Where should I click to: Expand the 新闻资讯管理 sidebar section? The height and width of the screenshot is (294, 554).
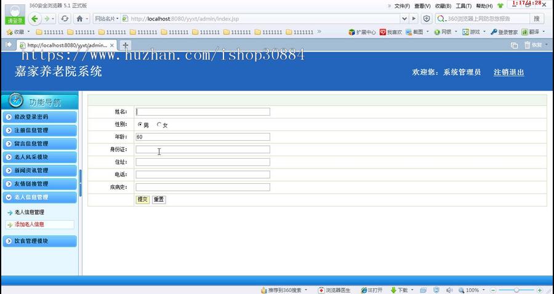click(x=39, y=170)
